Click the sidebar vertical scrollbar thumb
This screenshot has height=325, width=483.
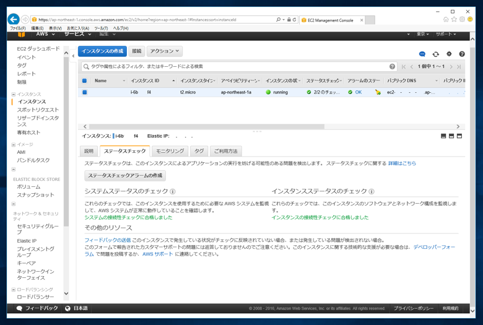pyautogui.click(x=66, y=142)
